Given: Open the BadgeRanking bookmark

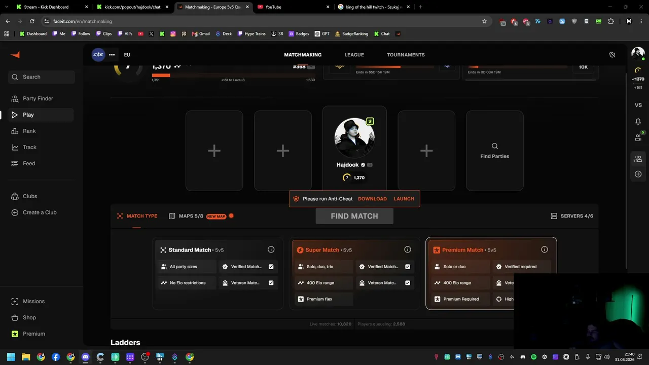Looking at the screenshot, I should tap(351, 34).
